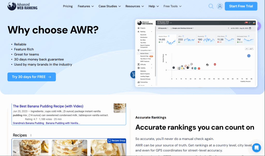Viewport: 265px width, 156px height.
Task: Go to the Pricing page
Action: click(x=68, y=6)
